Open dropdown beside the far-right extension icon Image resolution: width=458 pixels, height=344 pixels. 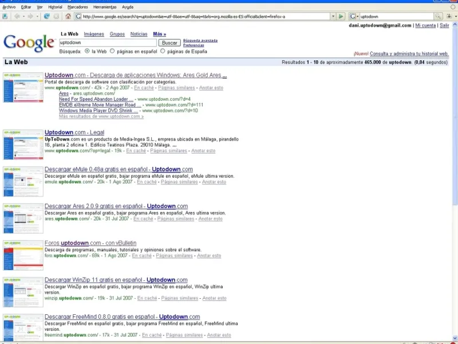coord(455,17)
